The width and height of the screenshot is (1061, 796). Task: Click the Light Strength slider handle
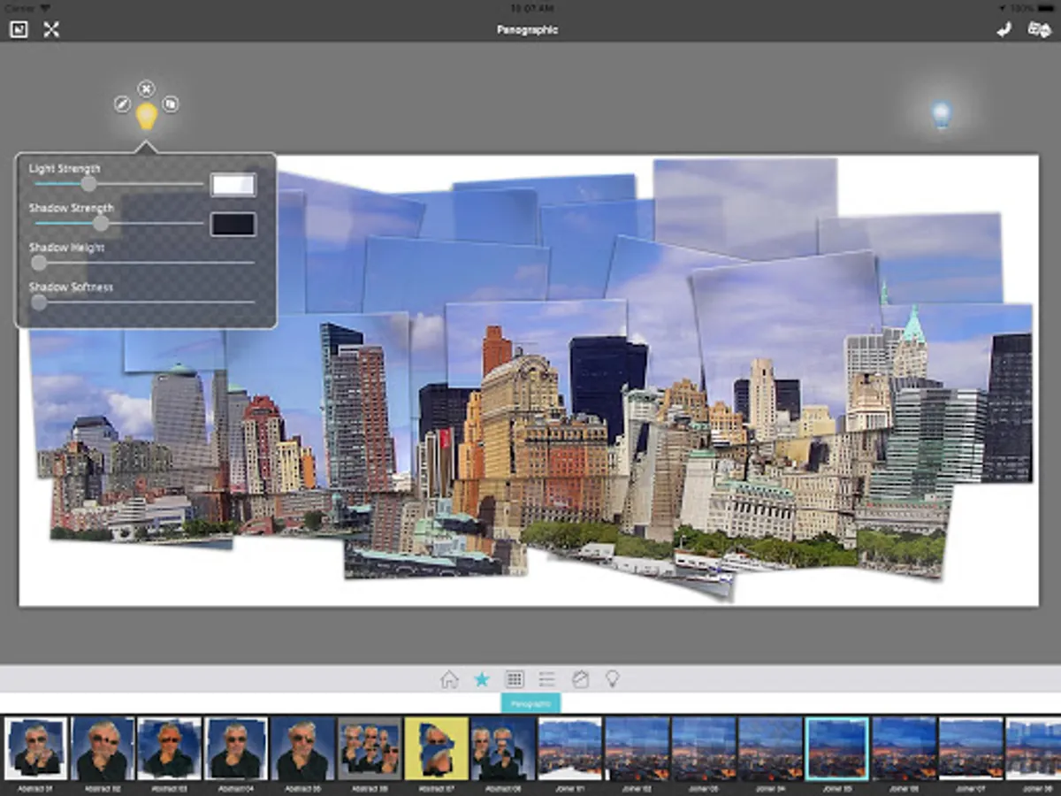click(x=88, y=184)
